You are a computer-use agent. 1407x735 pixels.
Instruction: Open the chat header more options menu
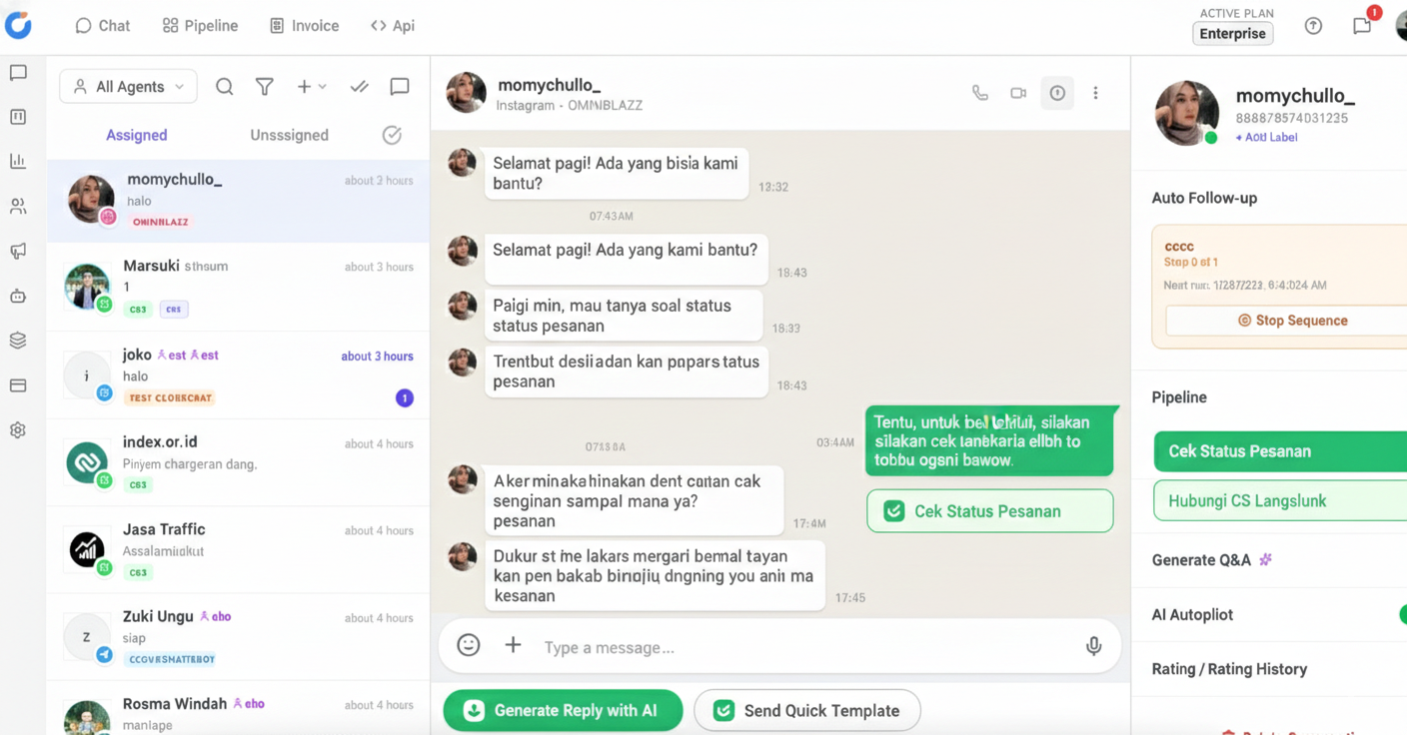pos(1095,93)
